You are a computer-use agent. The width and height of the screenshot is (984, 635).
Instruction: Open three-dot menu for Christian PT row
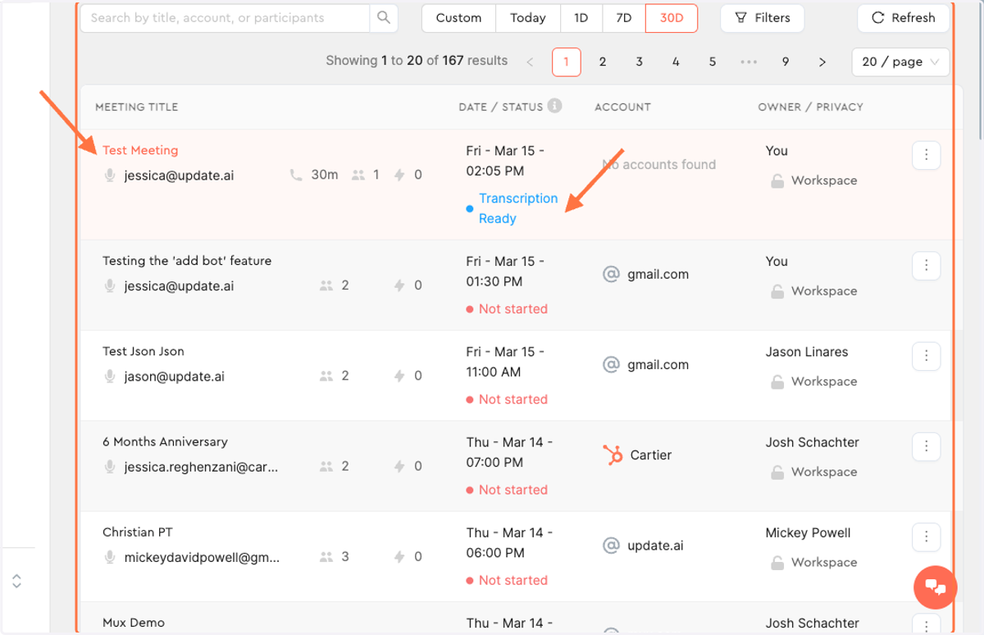pos(926,537)
